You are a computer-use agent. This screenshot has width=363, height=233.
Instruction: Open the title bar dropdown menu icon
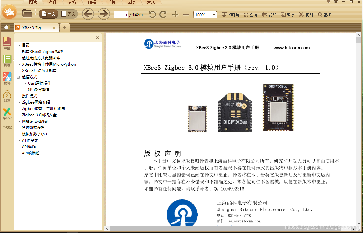click(x=329, y=2)
